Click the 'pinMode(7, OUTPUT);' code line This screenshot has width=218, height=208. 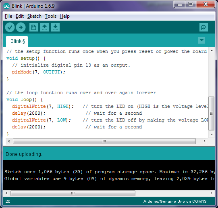pyautogui.click(x=39, y=72)
